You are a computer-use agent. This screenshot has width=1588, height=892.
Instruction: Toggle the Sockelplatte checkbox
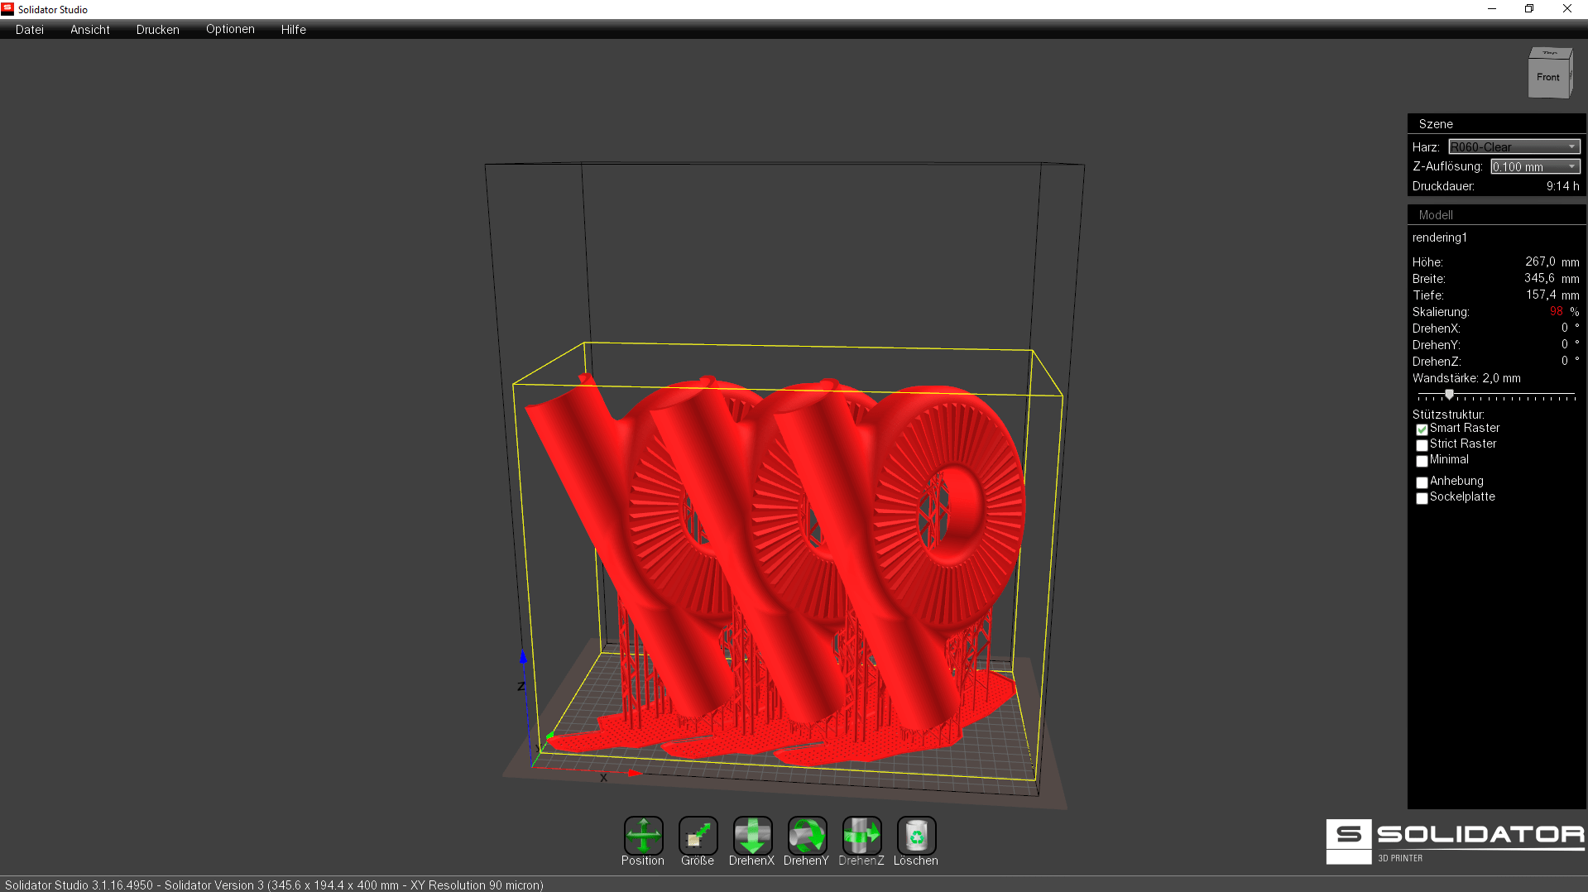click(x=1422, y=498)
